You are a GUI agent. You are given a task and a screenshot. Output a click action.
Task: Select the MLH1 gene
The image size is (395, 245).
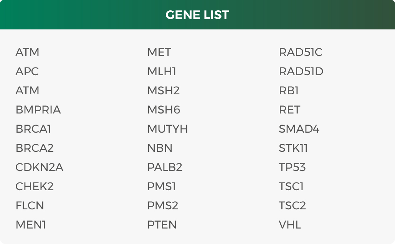point(162,71)
